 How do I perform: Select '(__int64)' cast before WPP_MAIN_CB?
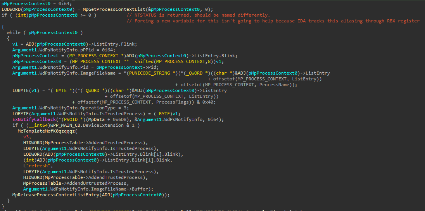point(38,125)
